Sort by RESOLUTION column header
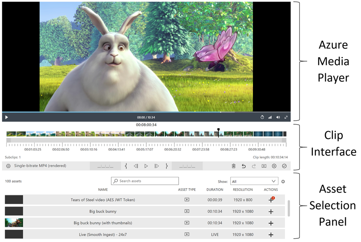361x242 pixels. (x=243, y=190)
